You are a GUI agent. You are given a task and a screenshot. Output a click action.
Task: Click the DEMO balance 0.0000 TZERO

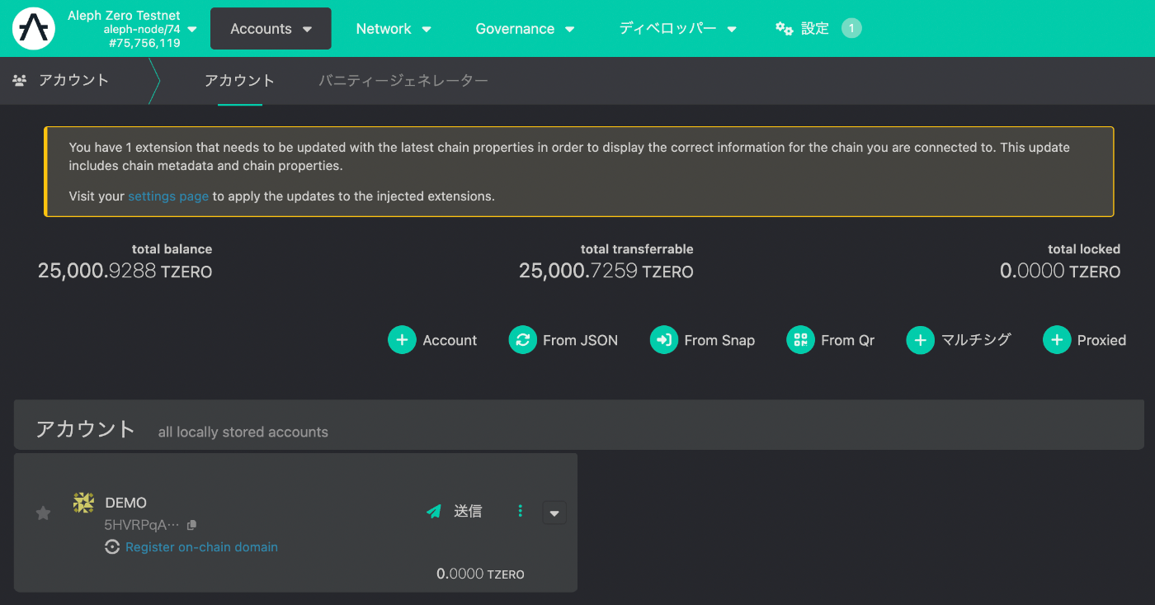click(x=480, y=574)
